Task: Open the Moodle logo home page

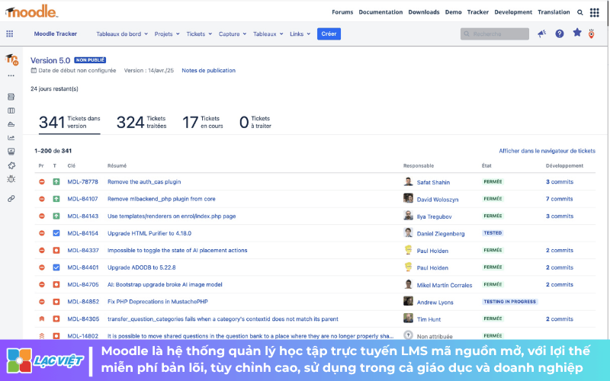Action: pyautogui.click(x=31, y=11)
